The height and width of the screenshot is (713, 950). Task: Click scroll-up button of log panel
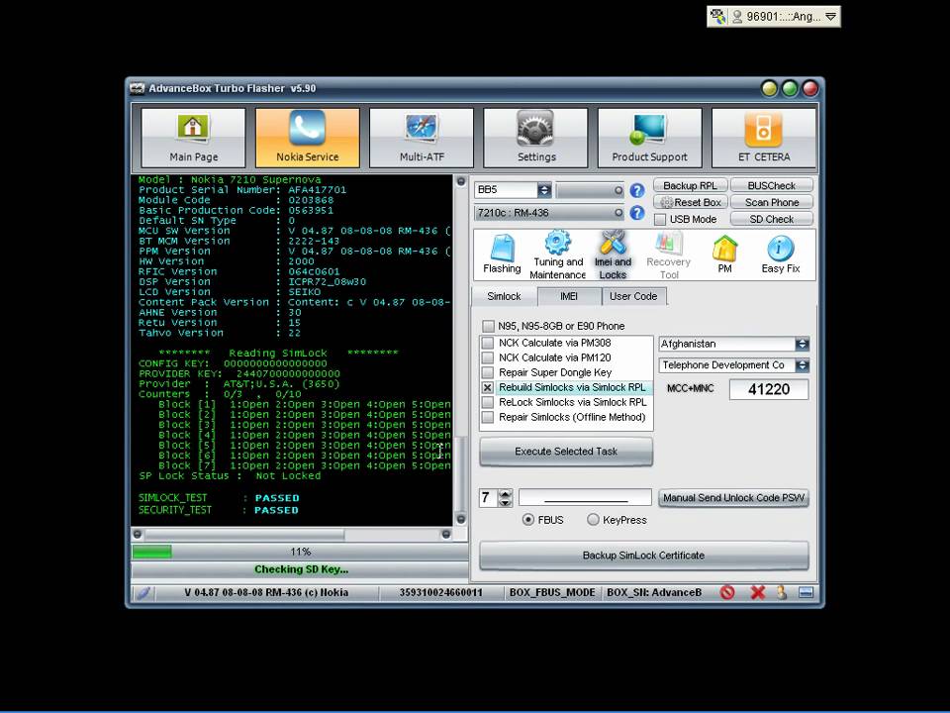tap(461, 181)
